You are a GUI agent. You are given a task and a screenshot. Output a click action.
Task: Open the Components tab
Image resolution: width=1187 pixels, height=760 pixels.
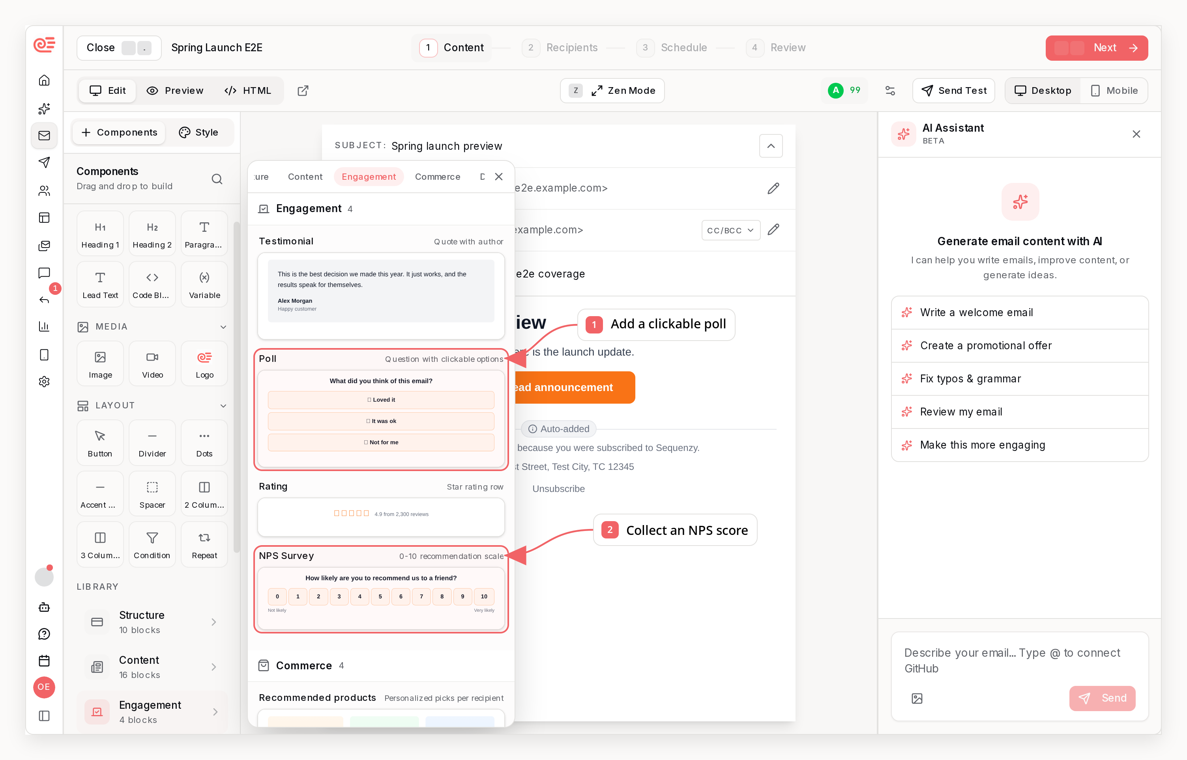119,132
